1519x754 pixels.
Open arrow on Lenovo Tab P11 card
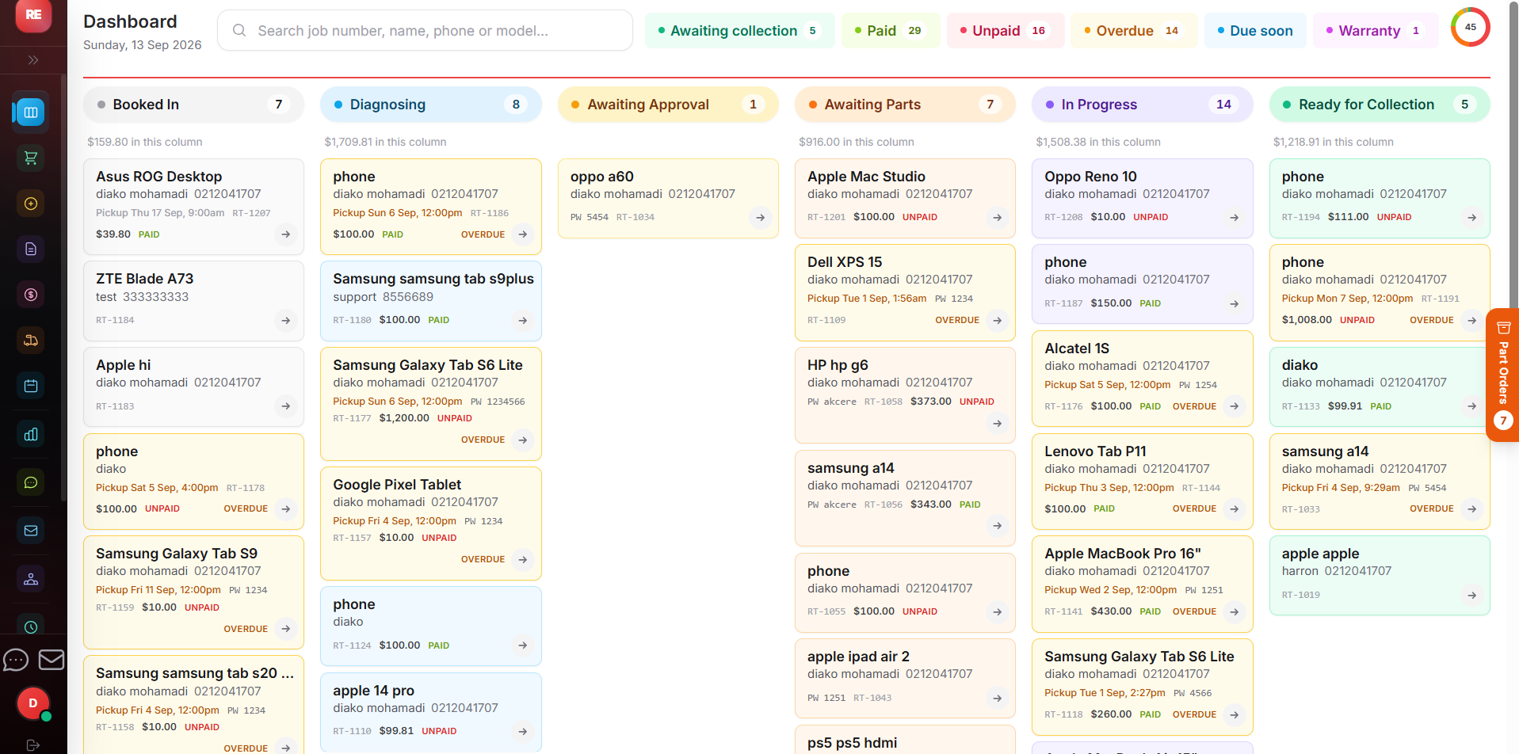(x=1235, y=509)
